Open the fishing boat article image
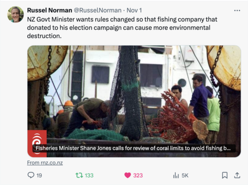 tap(134, 91)
